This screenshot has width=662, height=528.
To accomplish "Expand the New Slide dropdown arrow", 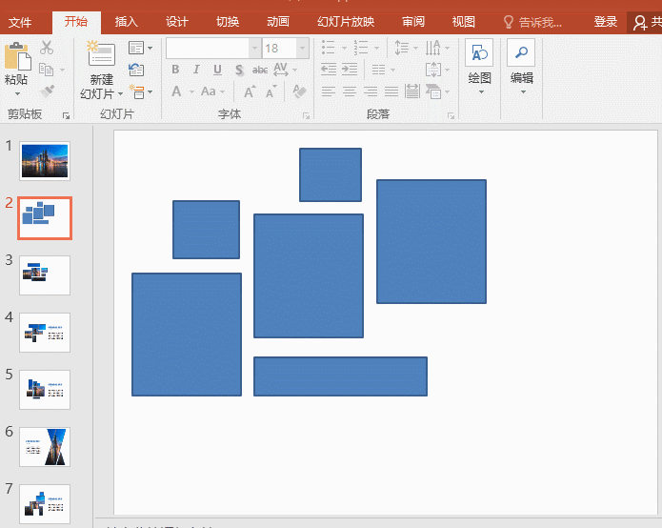I will [120, 93].
